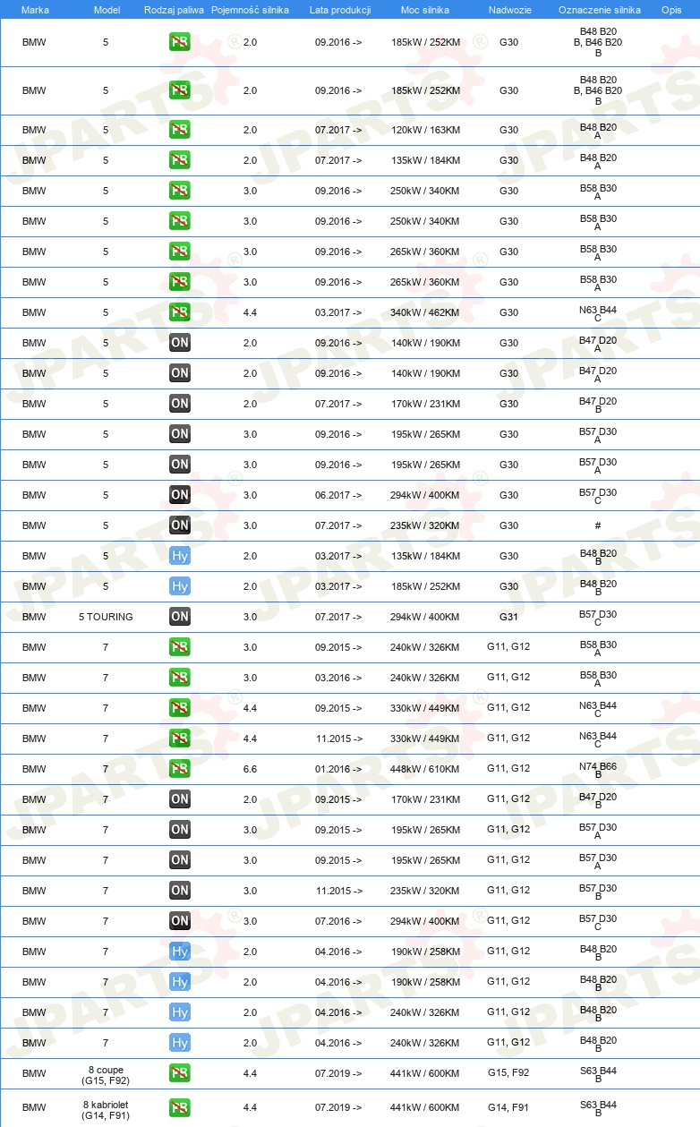
Task: Click the G14, F91 body cell
Action: pos(508,1107)
